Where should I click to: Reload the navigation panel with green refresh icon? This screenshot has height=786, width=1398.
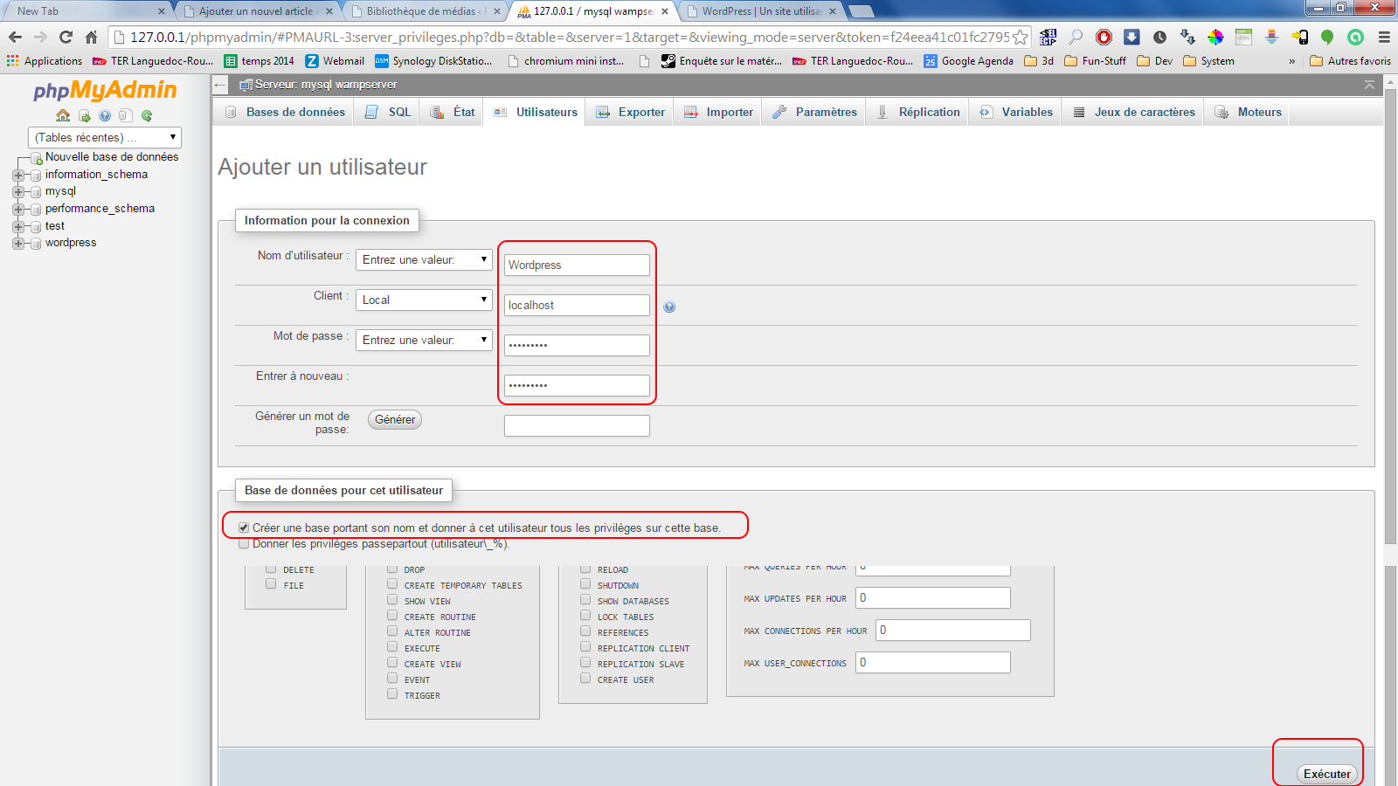tap(147, 115)
